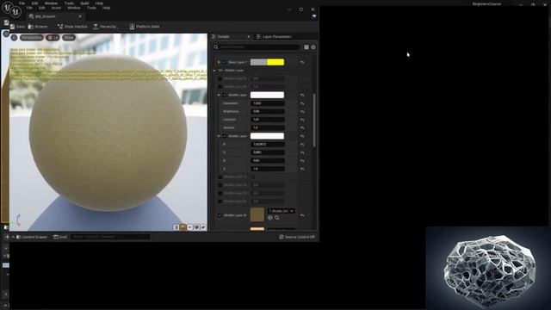Open the Lit view mode dropdown
The width and height of the screenshot is (551, 310).
(53, 38)
